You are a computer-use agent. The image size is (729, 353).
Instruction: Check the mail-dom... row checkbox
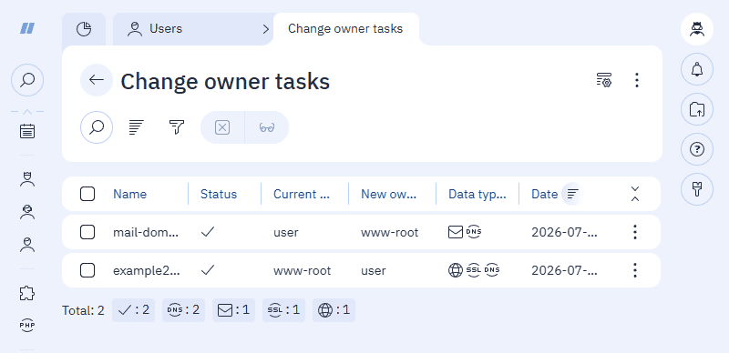(x=87, y=232)
